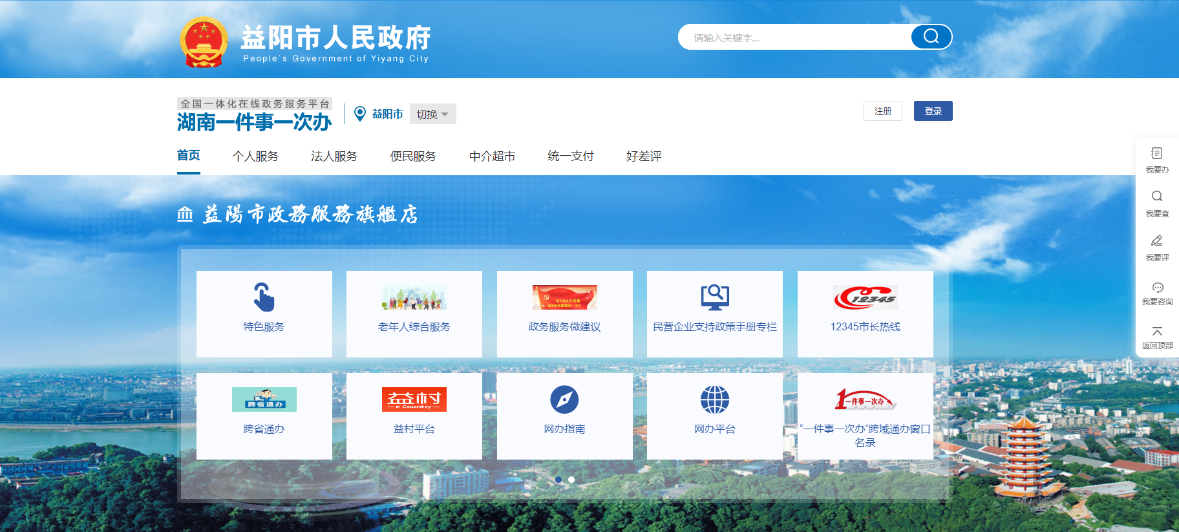
Task: Click the 网办指南 compass icon
Action: tap(564, 399)
